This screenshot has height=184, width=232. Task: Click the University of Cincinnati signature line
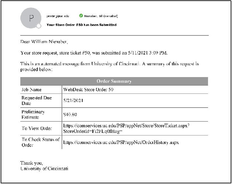point(44,169)
